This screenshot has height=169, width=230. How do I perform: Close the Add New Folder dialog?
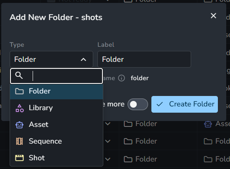213,16
